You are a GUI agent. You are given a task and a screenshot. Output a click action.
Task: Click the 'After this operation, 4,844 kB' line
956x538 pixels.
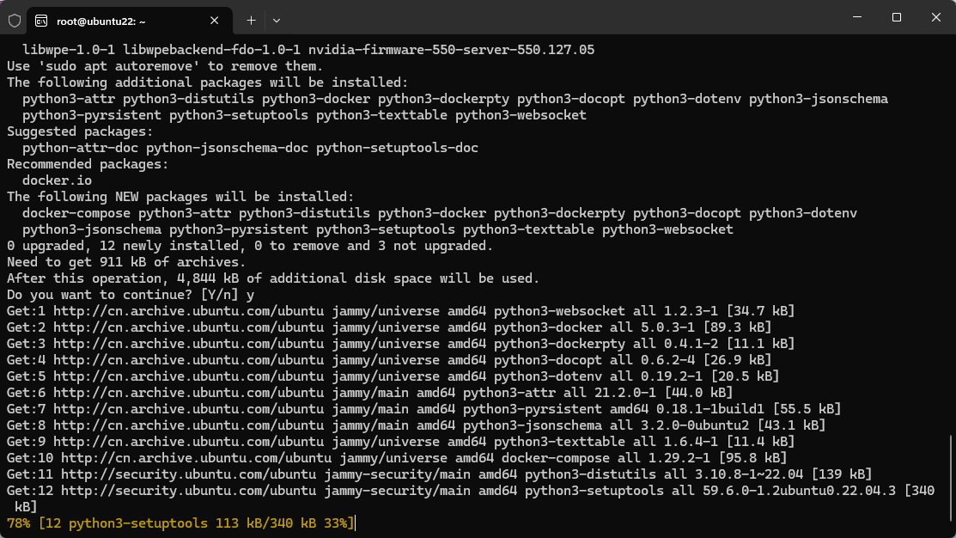[273, 278]
